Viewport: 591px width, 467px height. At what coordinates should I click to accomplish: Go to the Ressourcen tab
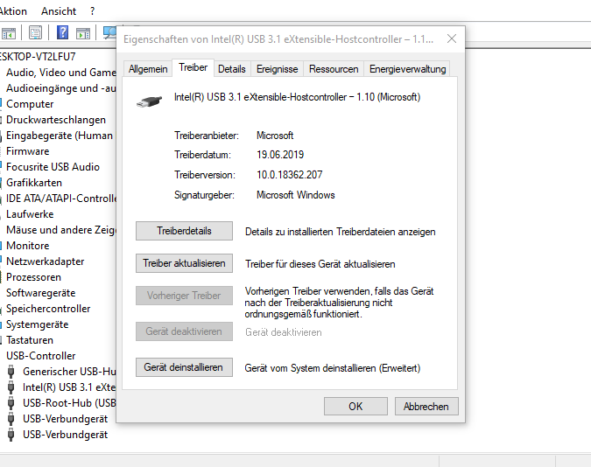pos(334,69)
